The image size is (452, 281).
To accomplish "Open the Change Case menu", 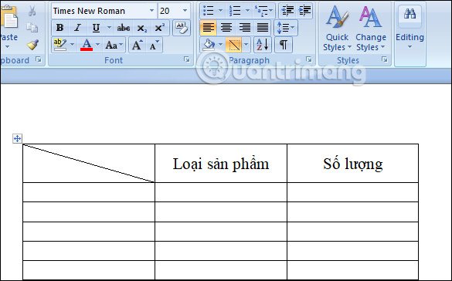I will tap(114, 45).
